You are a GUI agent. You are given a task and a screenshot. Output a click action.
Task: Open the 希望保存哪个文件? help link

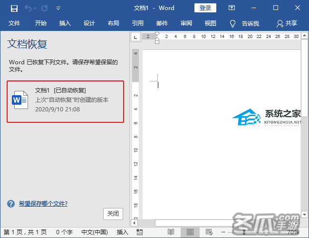(43, 204)
